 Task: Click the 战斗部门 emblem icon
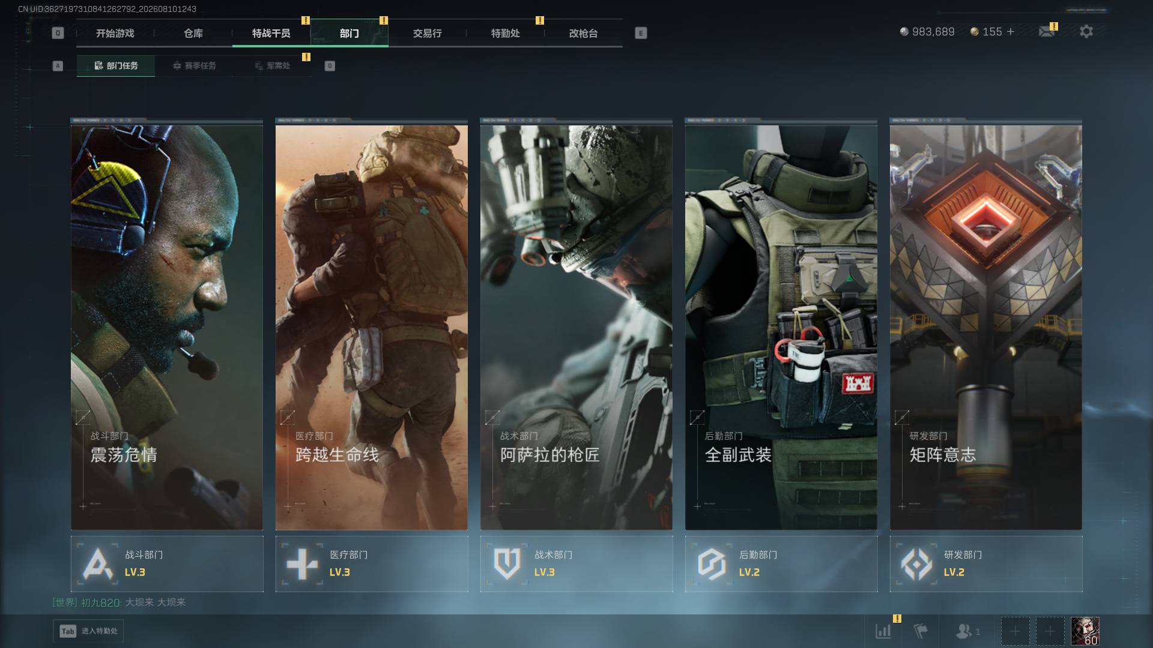[97, 564]
